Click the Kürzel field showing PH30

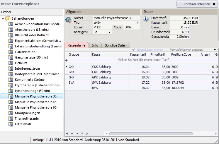pos(102,28)
